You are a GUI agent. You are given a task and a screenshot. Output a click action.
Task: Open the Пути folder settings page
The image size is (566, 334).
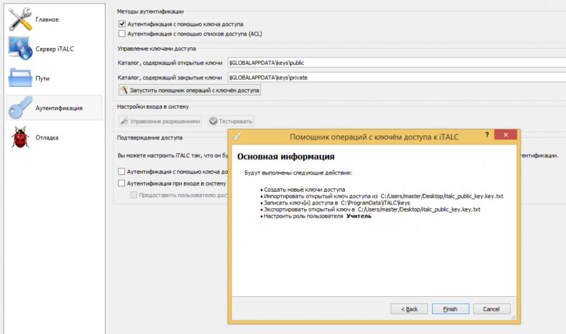tap(54, 78)
